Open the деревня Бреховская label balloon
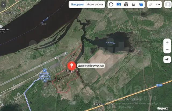 pyautogui.click(x=91, y=66)
